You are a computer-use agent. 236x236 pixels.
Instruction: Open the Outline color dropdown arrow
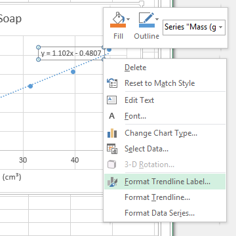pyautogui.click(x=157, y=20)
